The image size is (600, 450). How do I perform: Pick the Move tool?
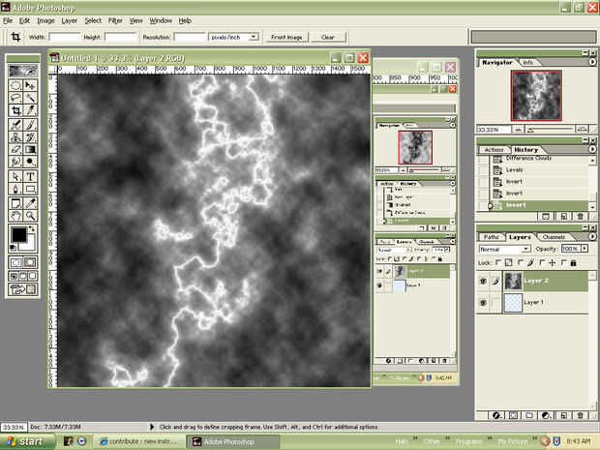[31, 85]
